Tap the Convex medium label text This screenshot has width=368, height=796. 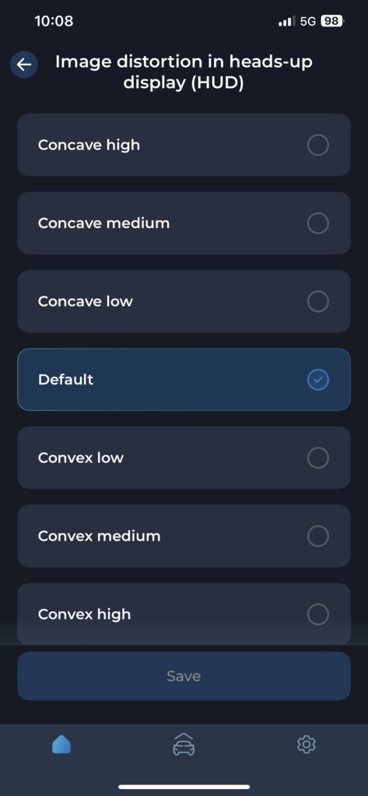99,536
